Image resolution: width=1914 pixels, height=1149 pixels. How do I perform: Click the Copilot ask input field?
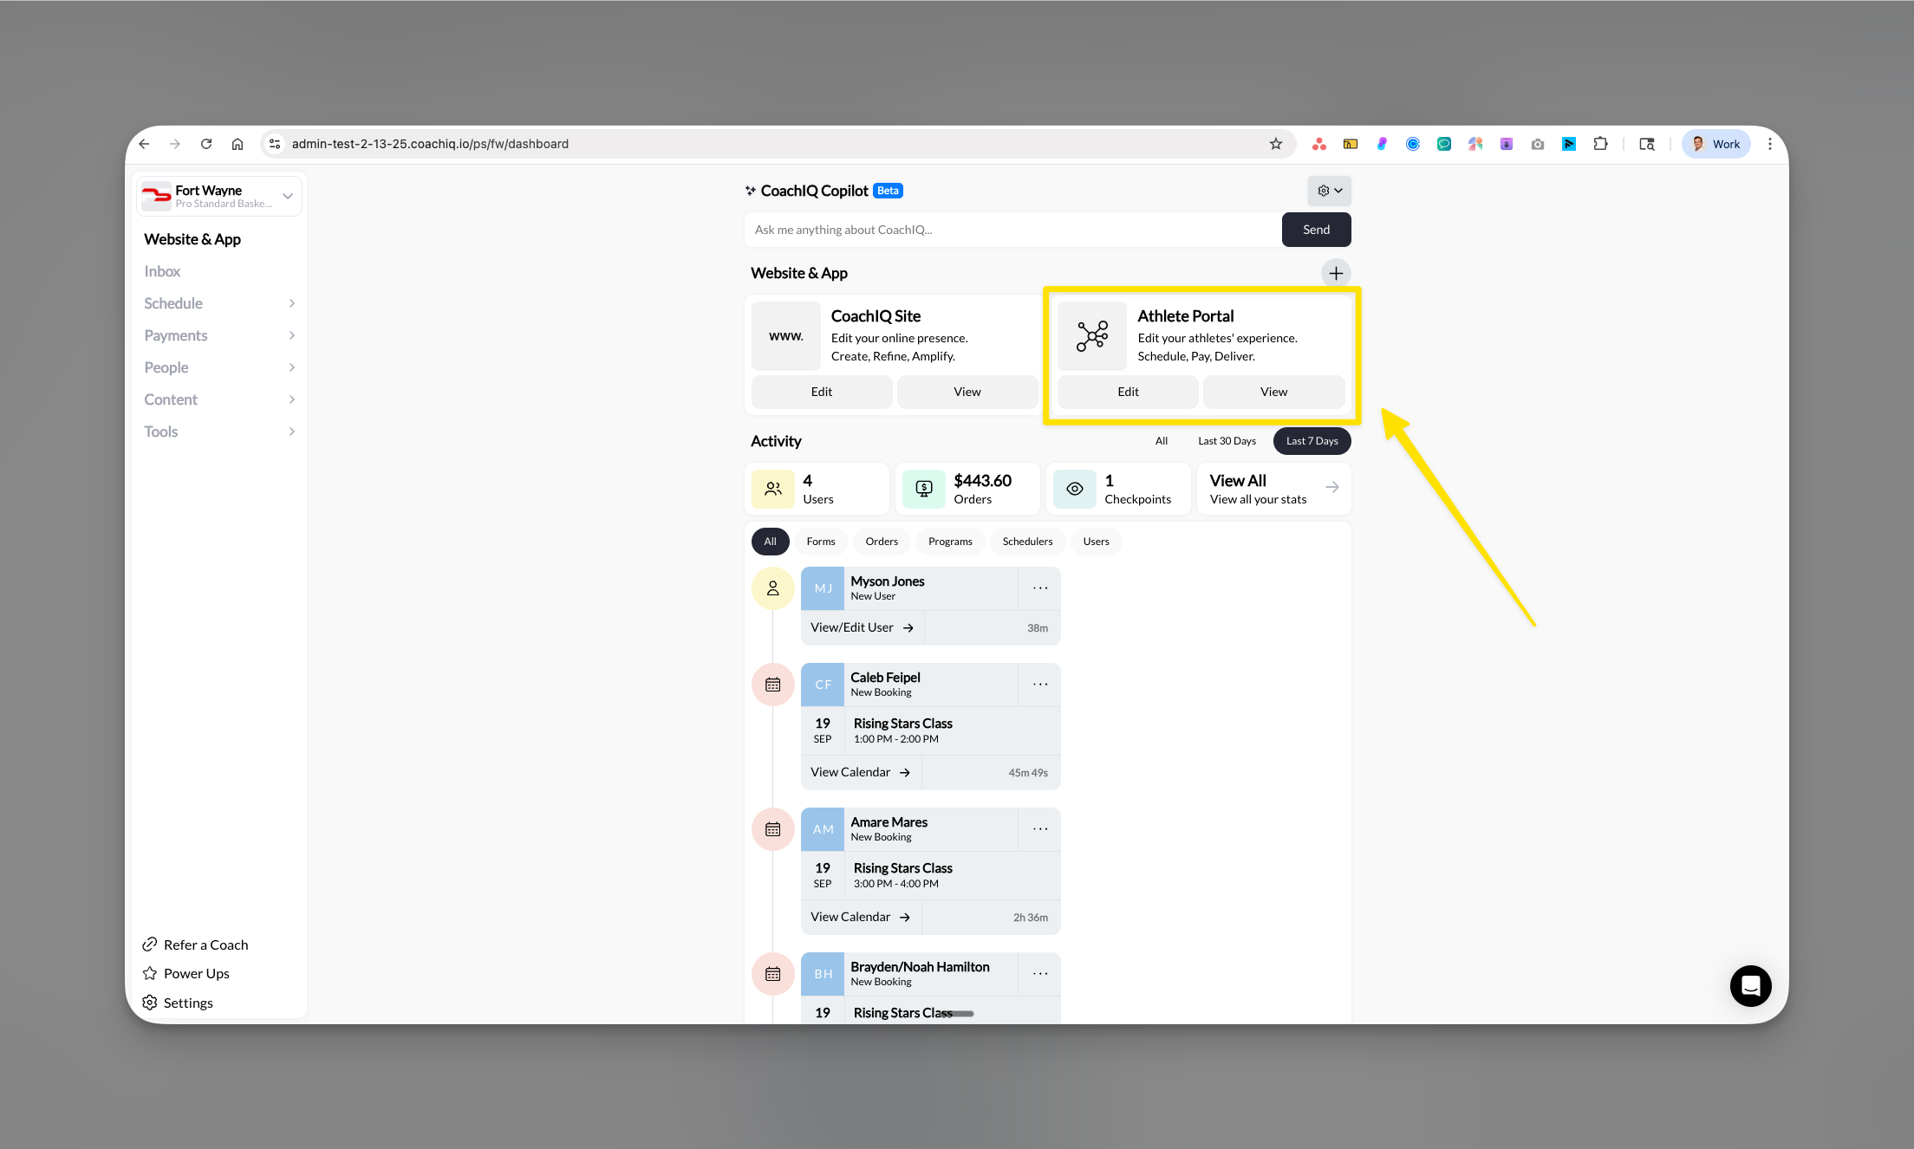1012,230
